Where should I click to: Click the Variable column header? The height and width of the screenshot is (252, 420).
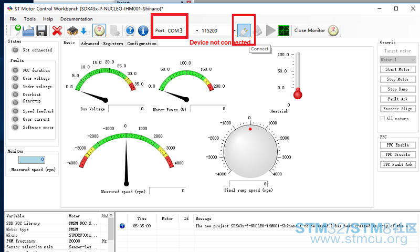click(x=36, y=216)
